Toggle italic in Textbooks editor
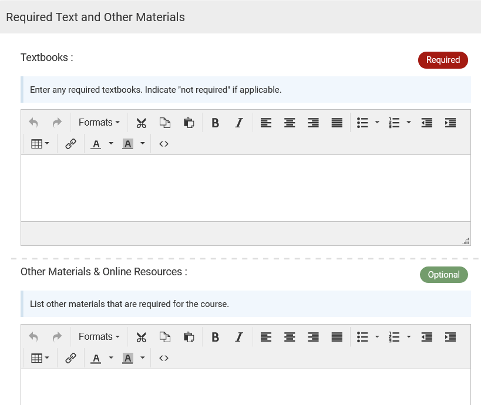Image resolution: width=481 pixels, height=405 pixels. click(x=239, y=123)
